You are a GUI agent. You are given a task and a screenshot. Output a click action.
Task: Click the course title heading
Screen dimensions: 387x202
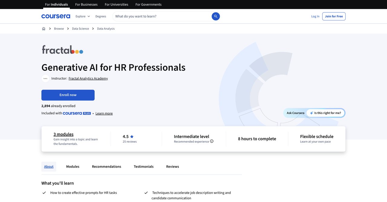113,67
